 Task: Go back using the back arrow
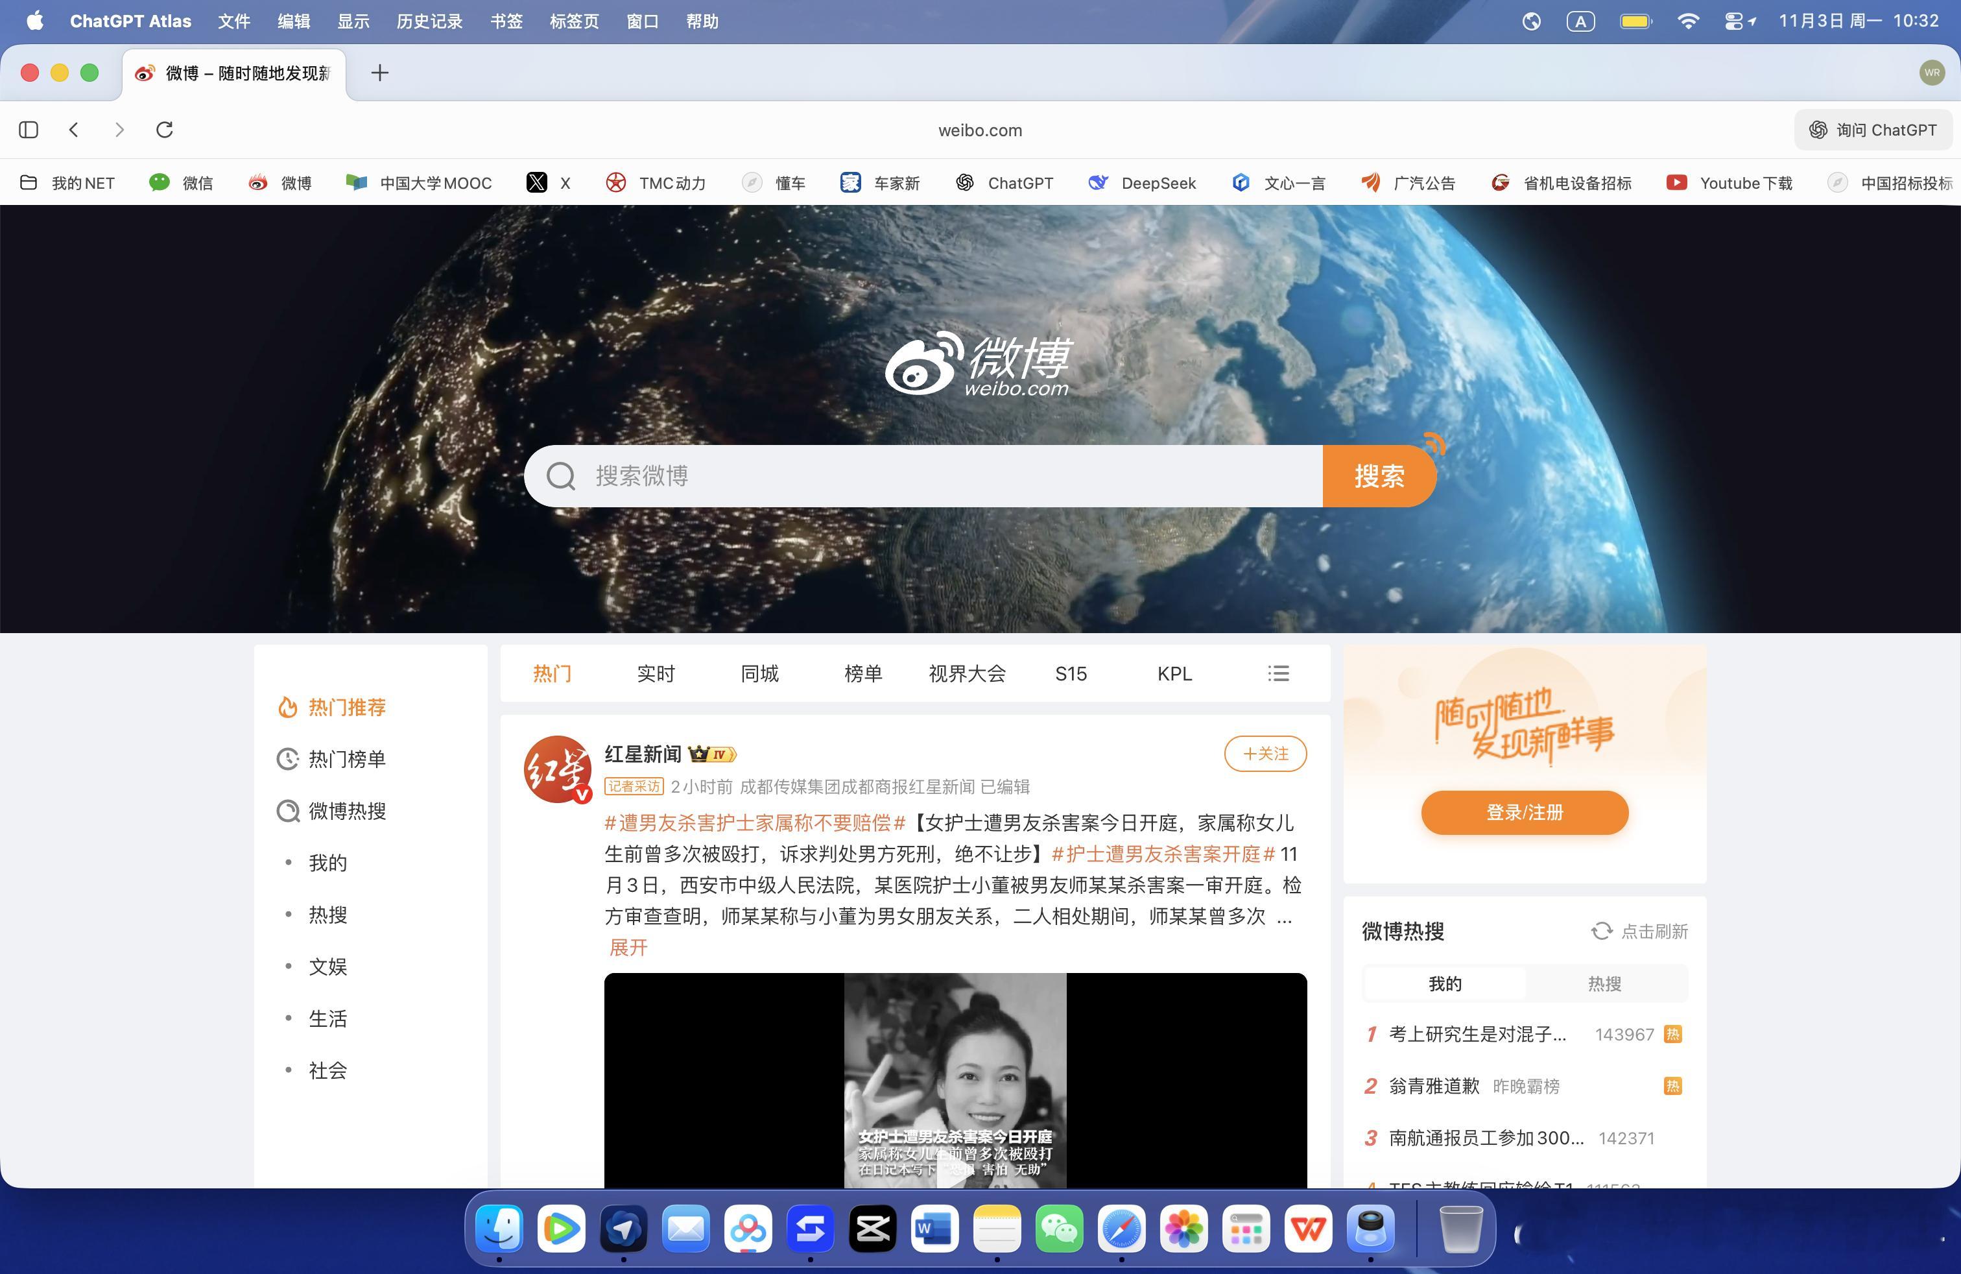coord(74,129)
